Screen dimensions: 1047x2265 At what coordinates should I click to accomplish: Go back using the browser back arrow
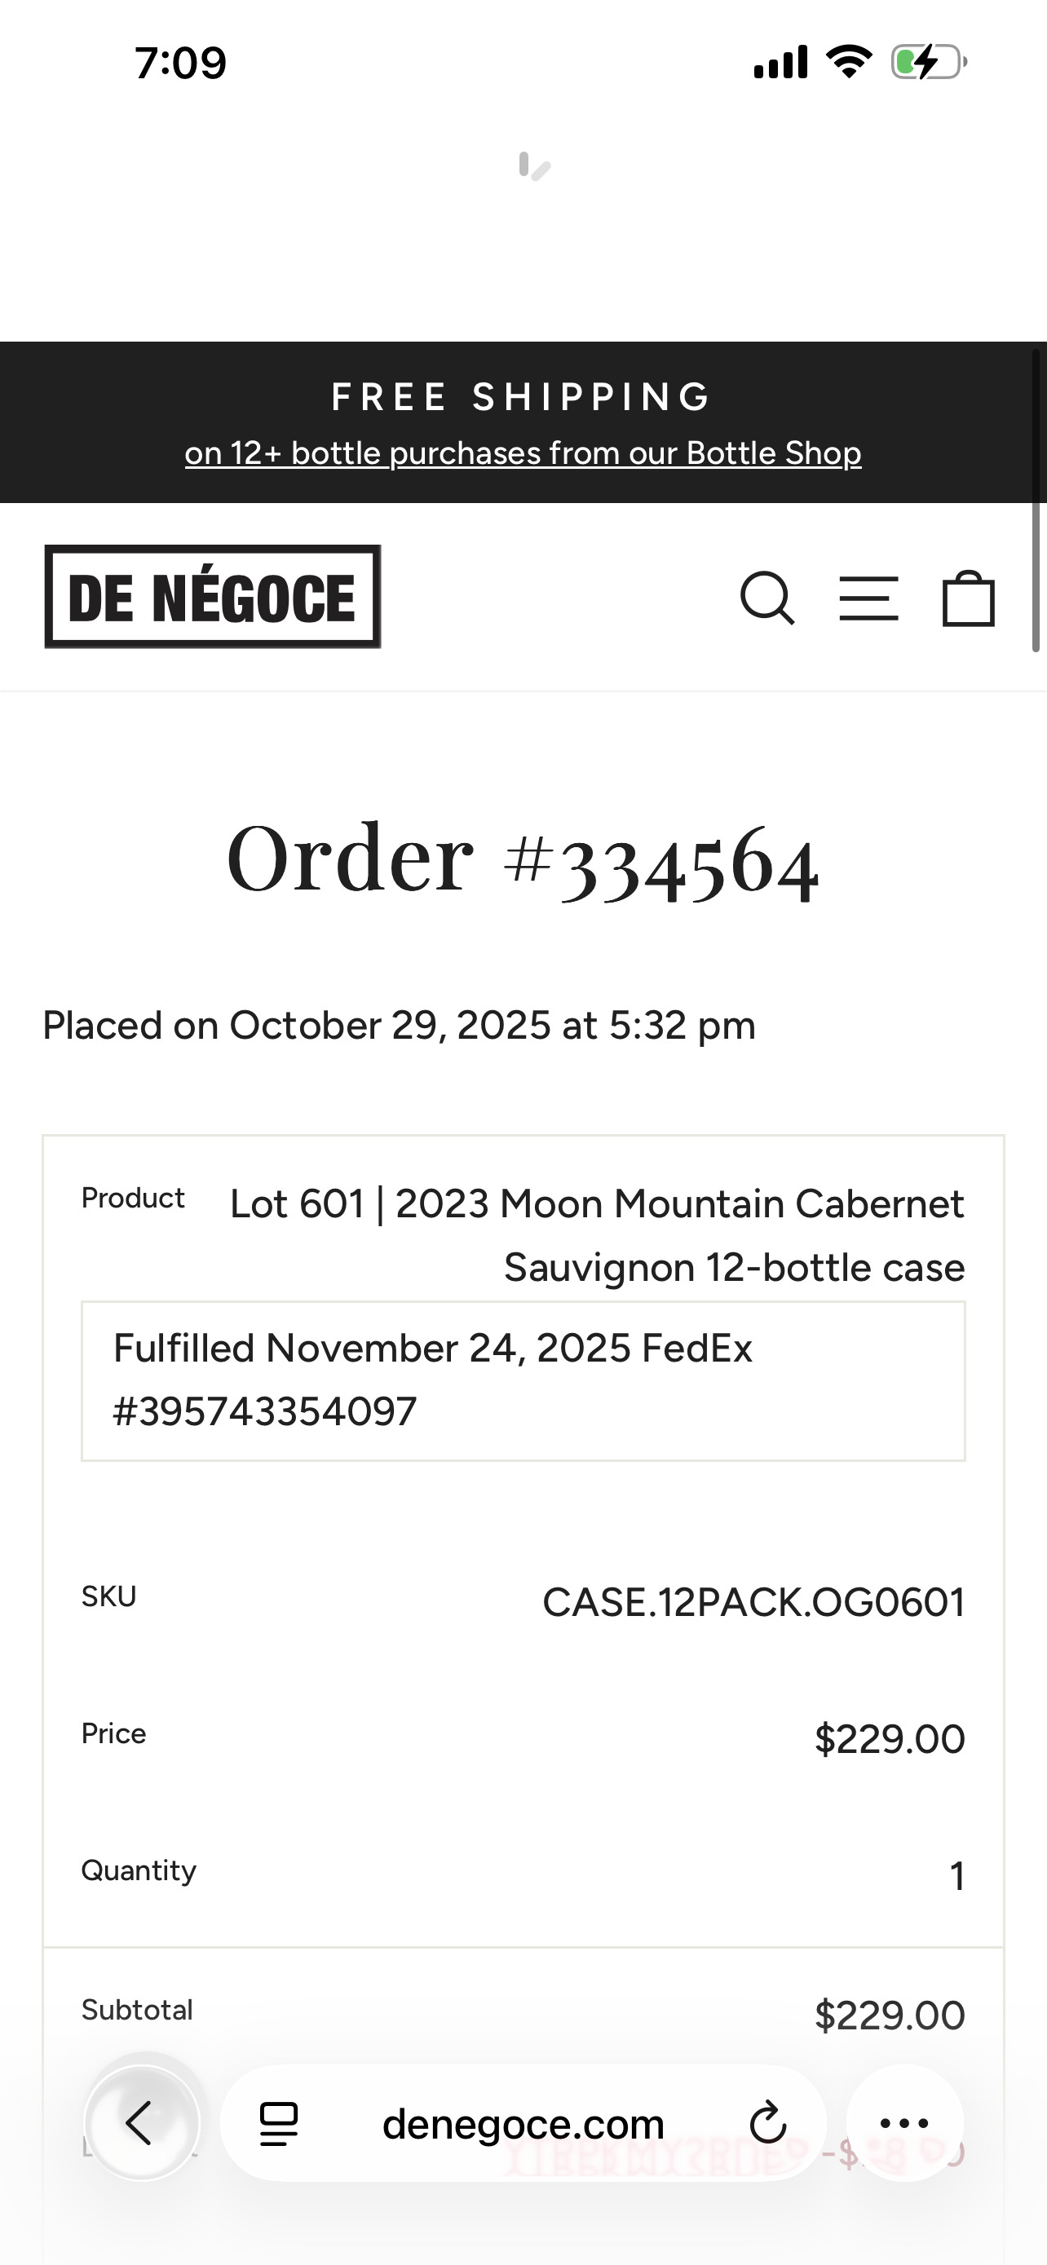point(142,2122)
